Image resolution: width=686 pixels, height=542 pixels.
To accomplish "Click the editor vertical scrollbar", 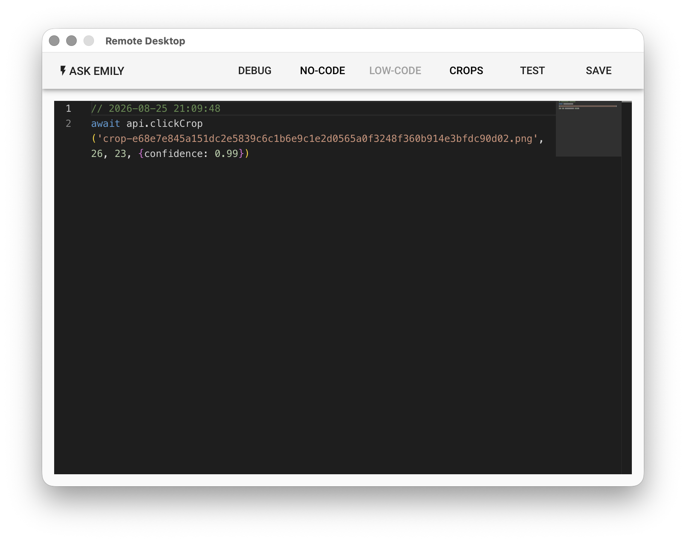I will [x=627, y=288].
